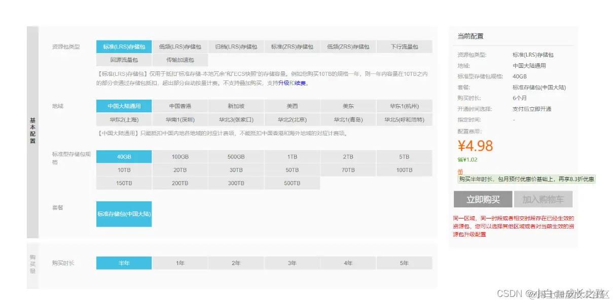Click the red 同一区域 warning text

tap(514, 226)
